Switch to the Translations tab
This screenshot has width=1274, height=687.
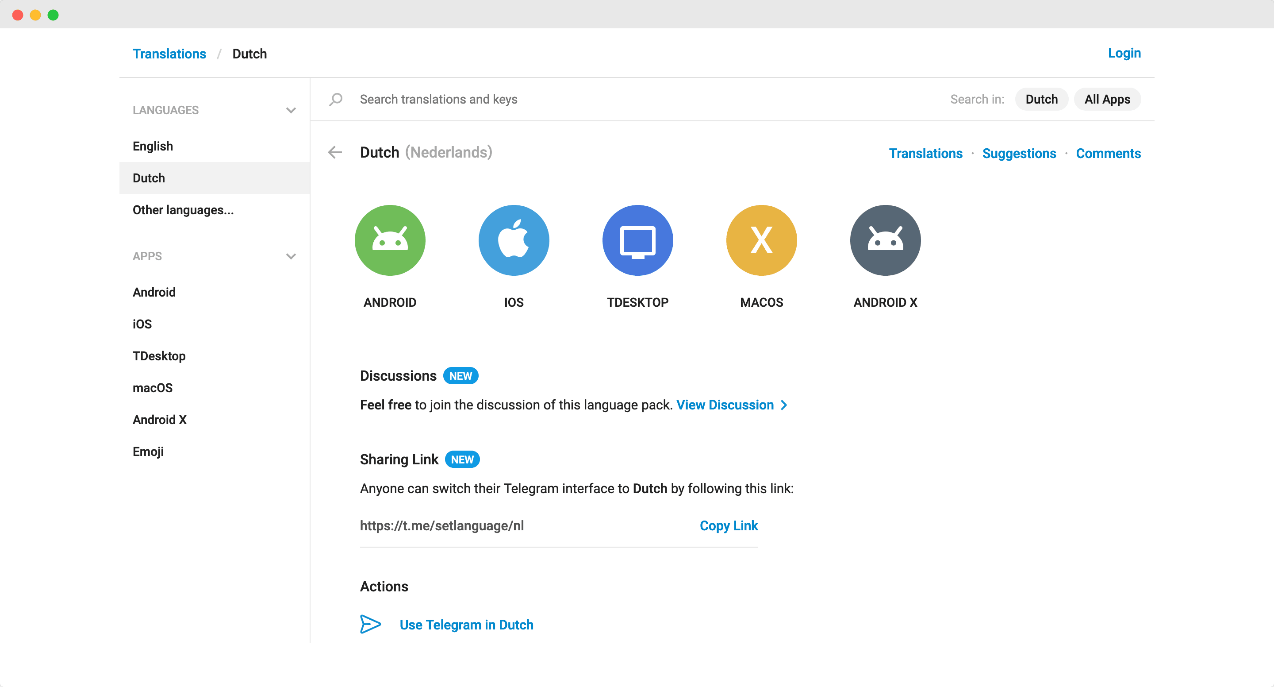[925, 154]
